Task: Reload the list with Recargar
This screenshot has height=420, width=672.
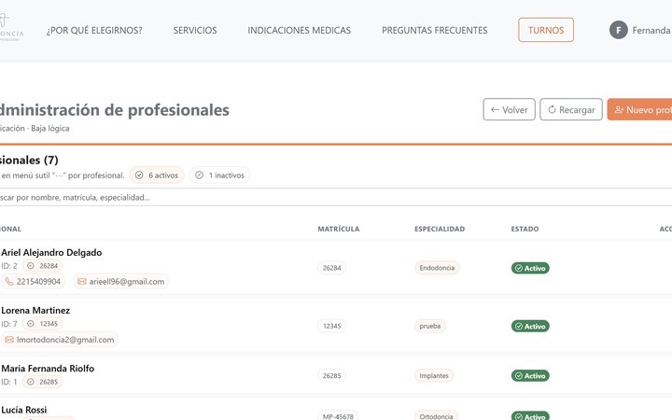Action: pos(570,109)
